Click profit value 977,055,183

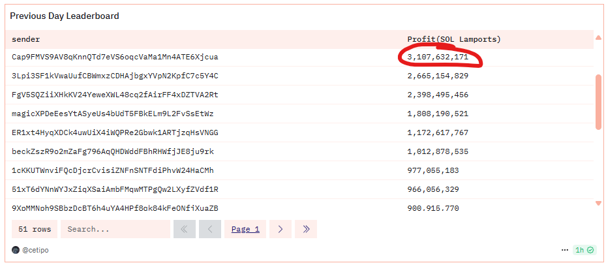pyautogui.click(x=433, y=170)
